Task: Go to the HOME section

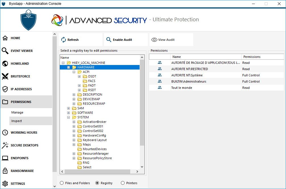Action: tap(16, 38)
